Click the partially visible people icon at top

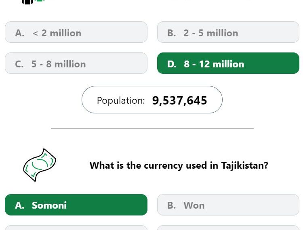point(34,2)
